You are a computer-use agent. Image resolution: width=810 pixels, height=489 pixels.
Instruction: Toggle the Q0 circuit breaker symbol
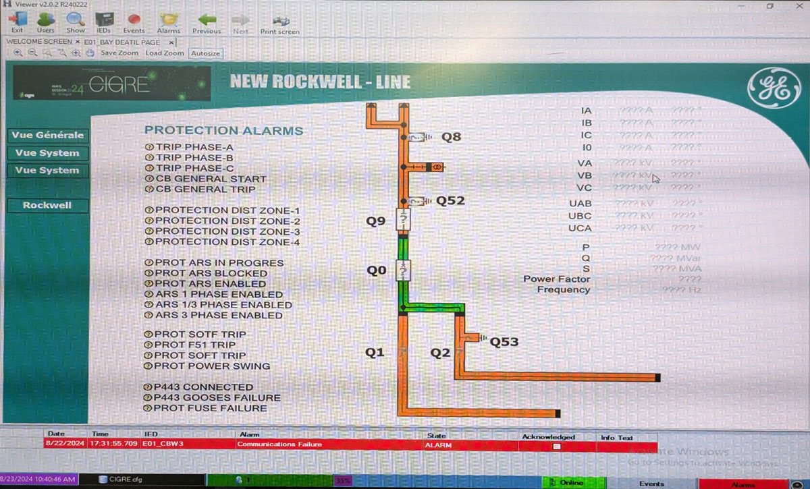click(x=402, y=270)
